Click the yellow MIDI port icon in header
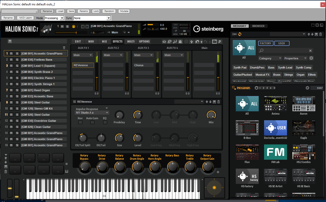326x202 pixels. [74, 26]
